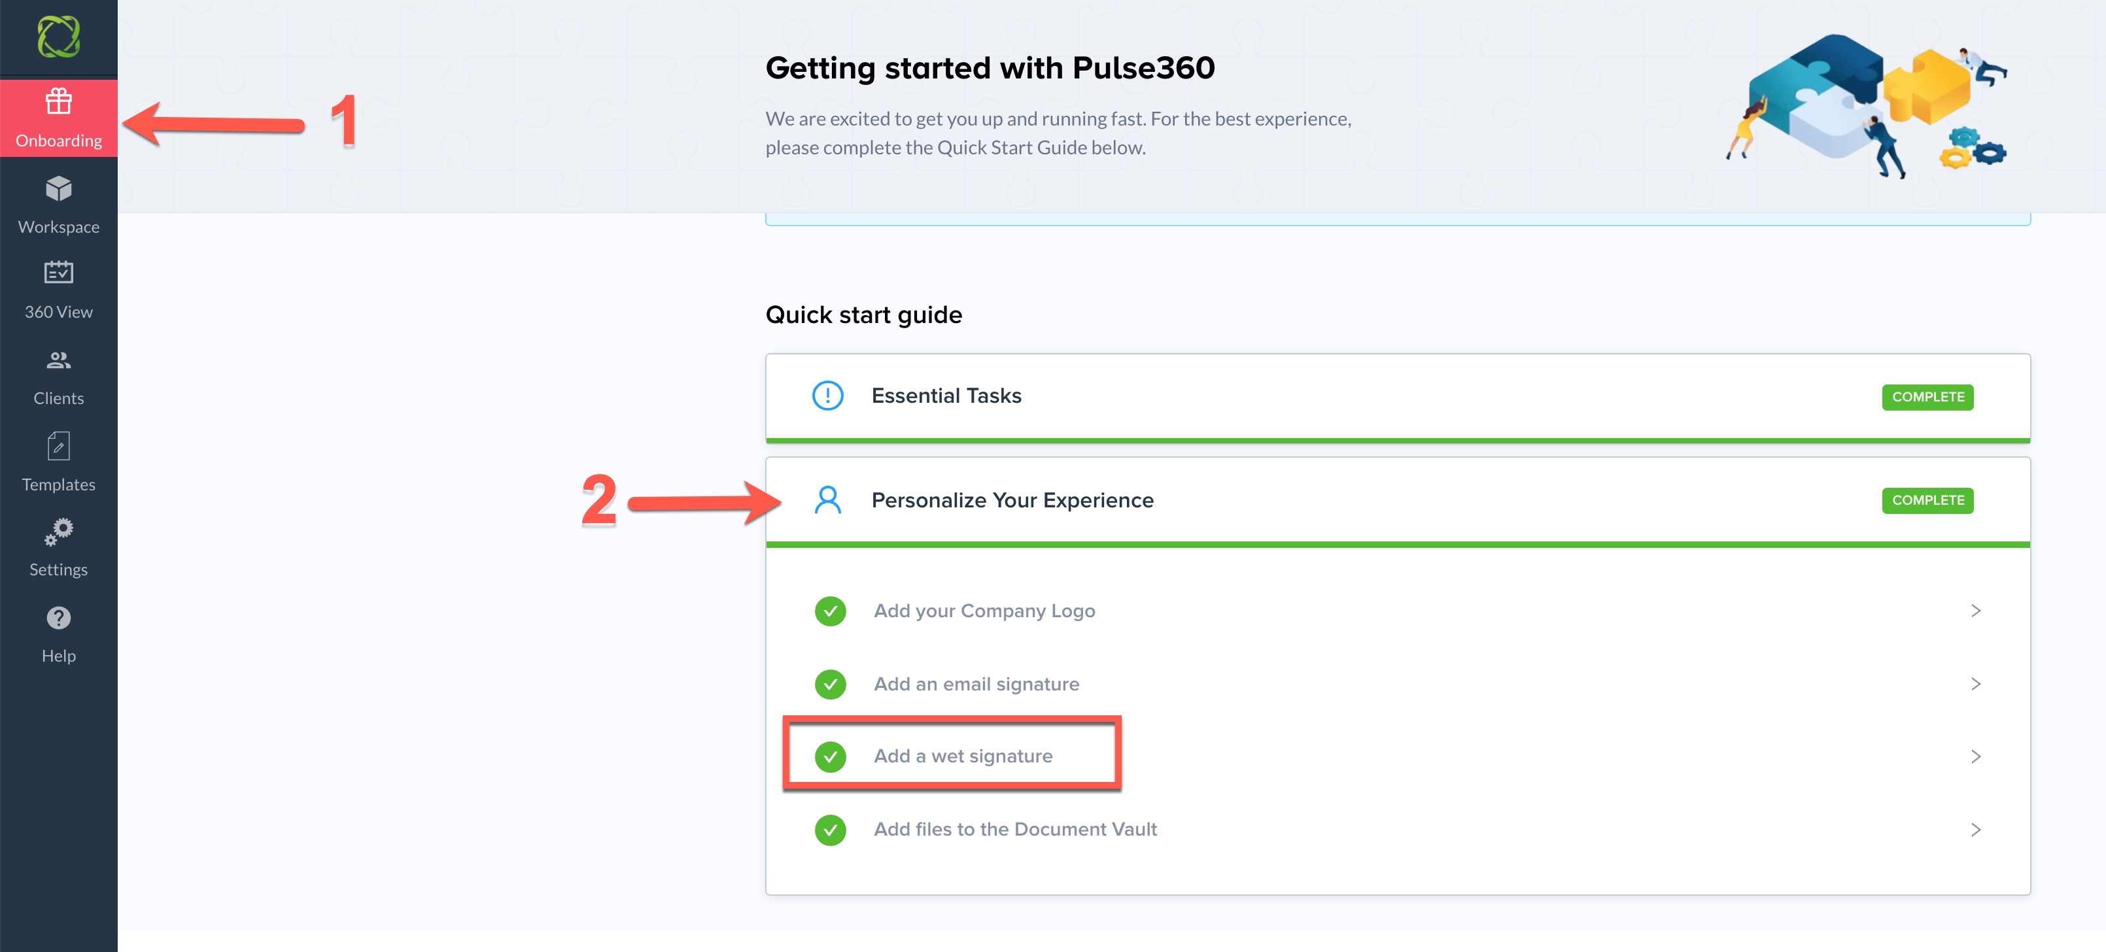Screen dimensions: 2106x952
Task: Open the Templates document icon
Action: pyautogui.click(x=58, y=446)
